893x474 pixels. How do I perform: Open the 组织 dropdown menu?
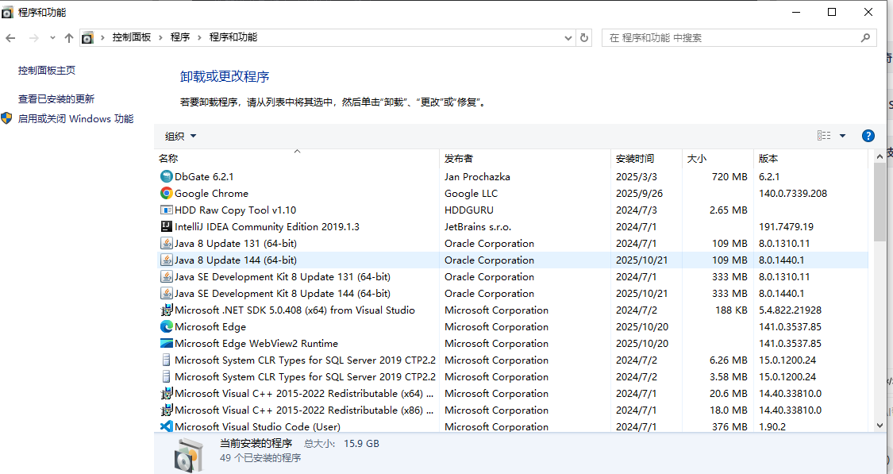coord(180,136)
